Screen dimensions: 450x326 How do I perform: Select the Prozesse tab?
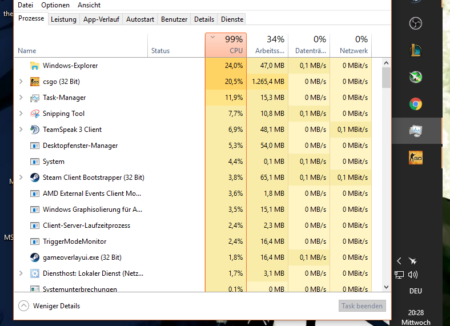31,18
